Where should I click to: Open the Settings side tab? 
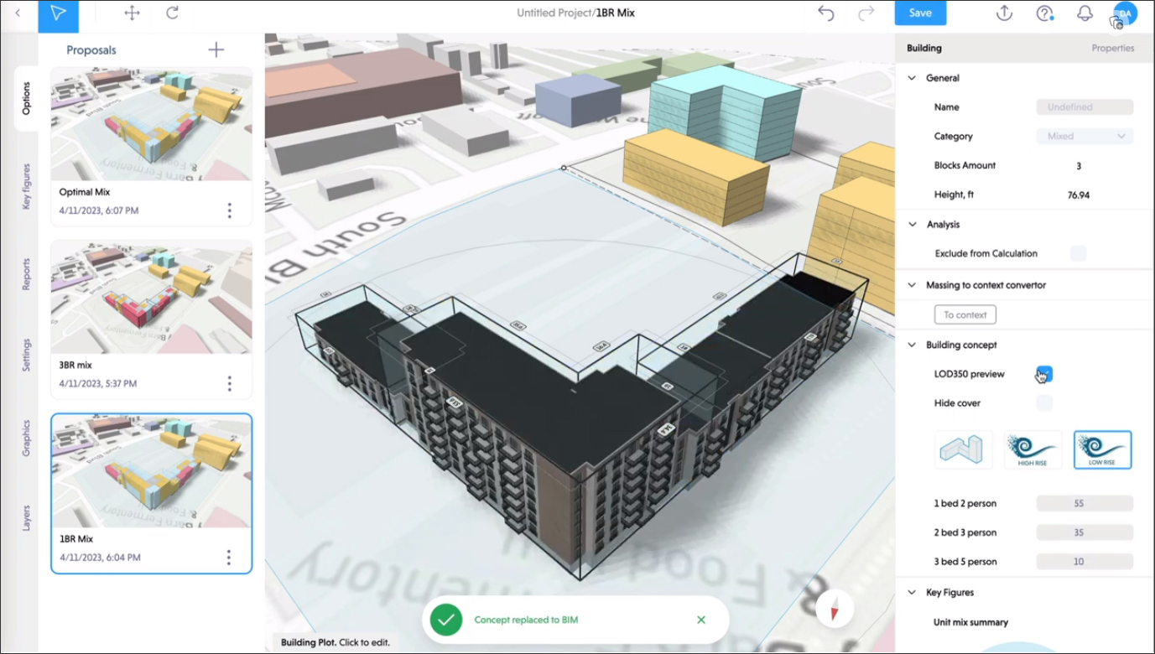click(26, 355)
